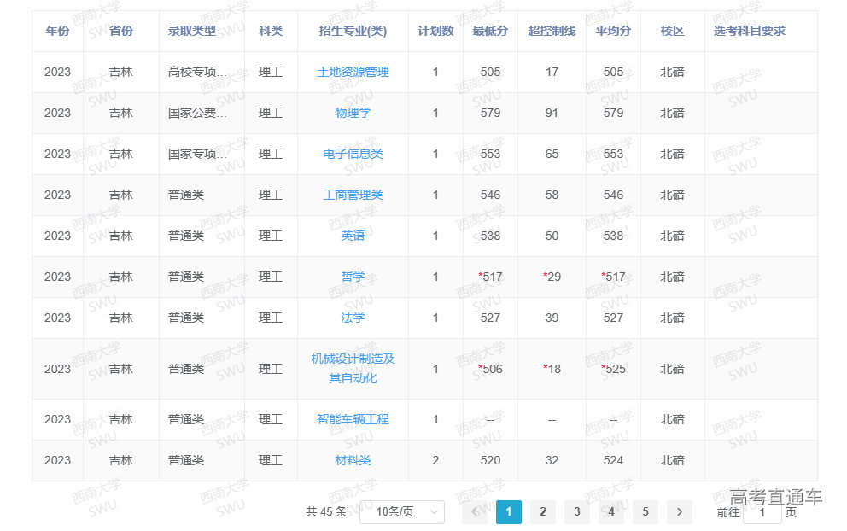Click the 最低分 column header

(x=490, y=31)
